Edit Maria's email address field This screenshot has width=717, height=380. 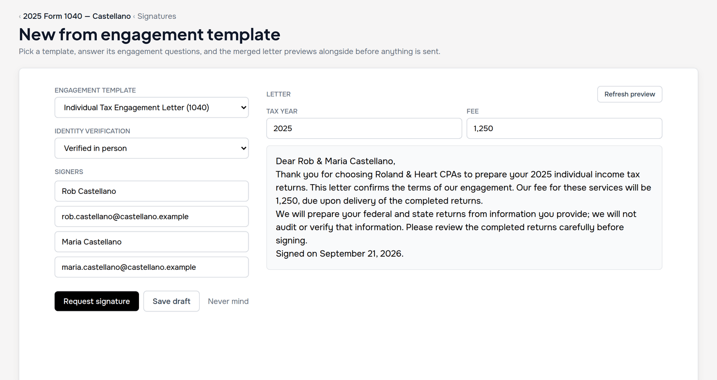pos(152,267)
